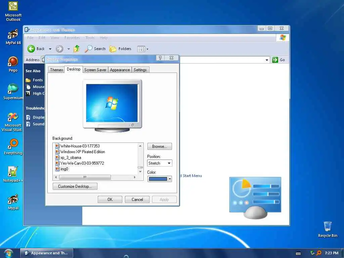Screen dimensions: 344x258
Task: Click the Appearance and Themes taskbar button
Action: (46, 253)
